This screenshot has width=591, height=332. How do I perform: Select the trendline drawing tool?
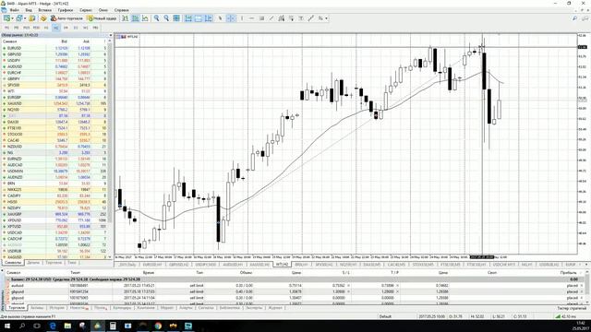coord(271,18)
